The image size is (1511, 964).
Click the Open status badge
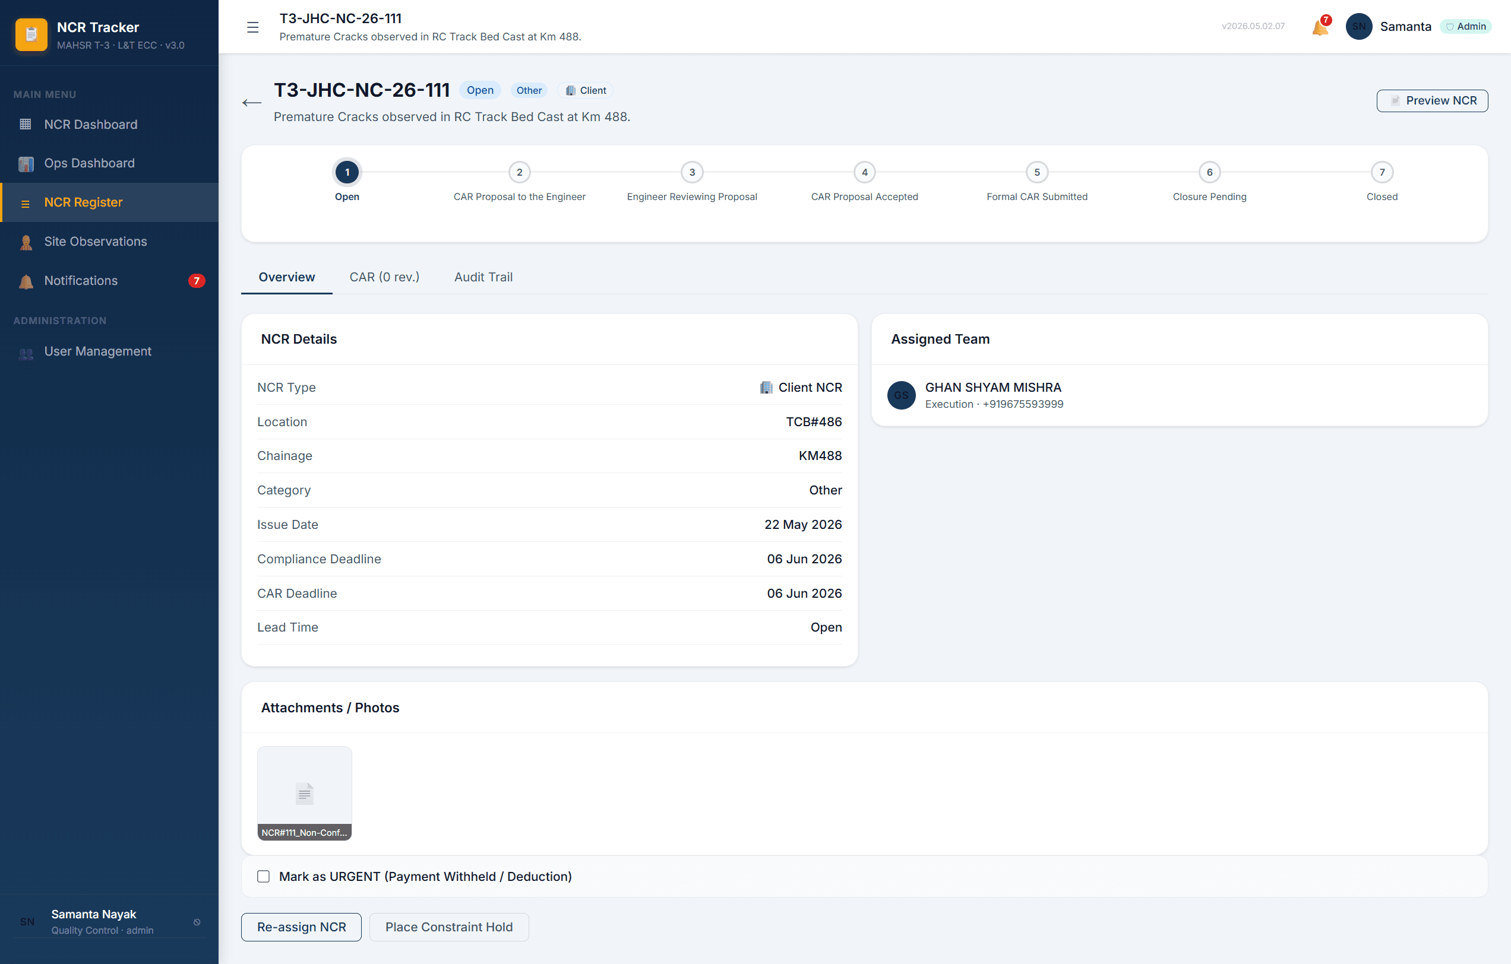coord(480,90)
